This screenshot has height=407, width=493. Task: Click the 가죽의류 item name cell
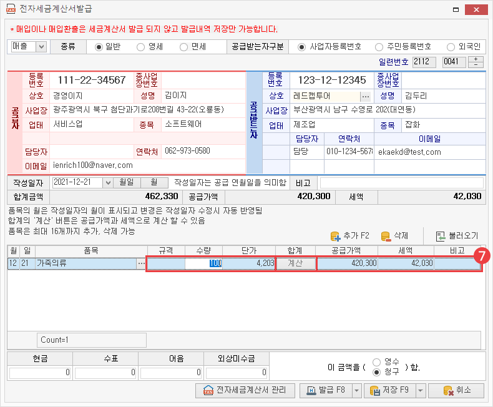(86, 263)
